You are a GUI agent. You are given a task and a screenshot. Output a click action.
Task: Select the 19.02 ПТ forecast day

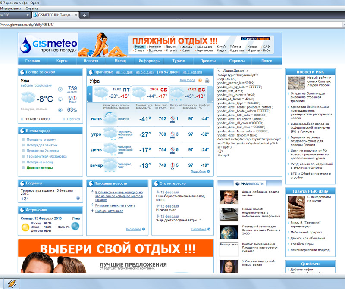tap(112, 94)
